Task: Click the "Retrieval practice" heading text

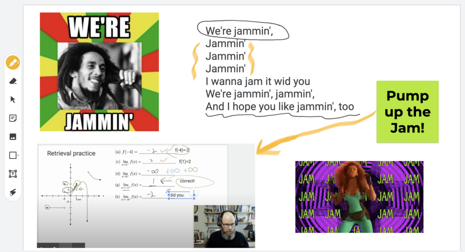Action: tap(71, 153)
